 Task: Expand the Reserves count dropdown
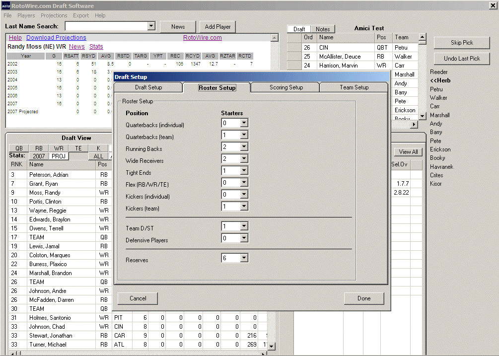pos(244,258)
